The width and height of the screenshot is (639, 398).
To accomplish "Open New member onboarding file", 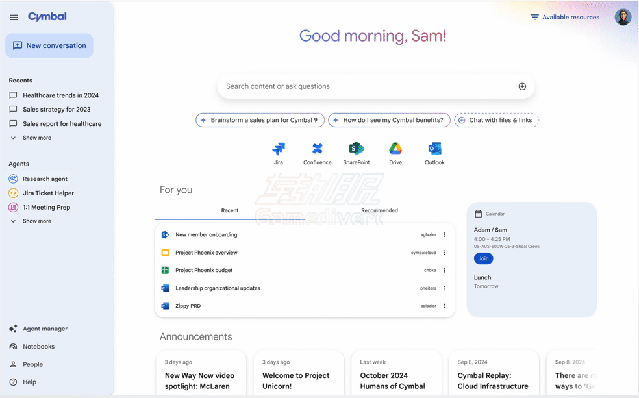I will [207, 234].
